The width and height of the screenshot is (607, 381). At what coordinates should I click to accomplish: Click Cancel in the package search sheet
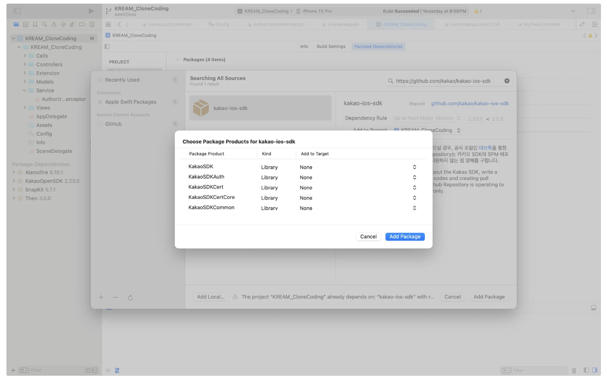pyautogui.click(x=452, y=297)
